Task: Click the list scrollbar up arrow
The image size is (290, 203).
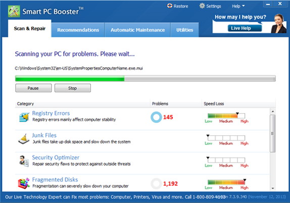Action: (x=273, y=112)
